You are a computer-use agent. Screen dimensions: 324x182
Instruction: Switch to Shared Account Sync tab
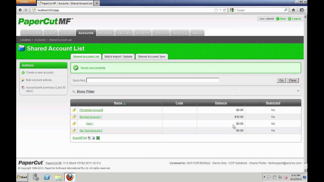click(152, 57)
